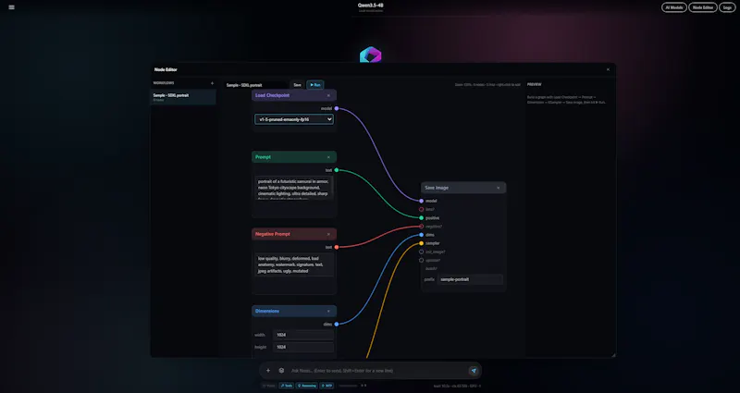Viewport: 740px width, 393px height.
Task: Click the Dimensions dims output port
Action: tap(337, 325)
